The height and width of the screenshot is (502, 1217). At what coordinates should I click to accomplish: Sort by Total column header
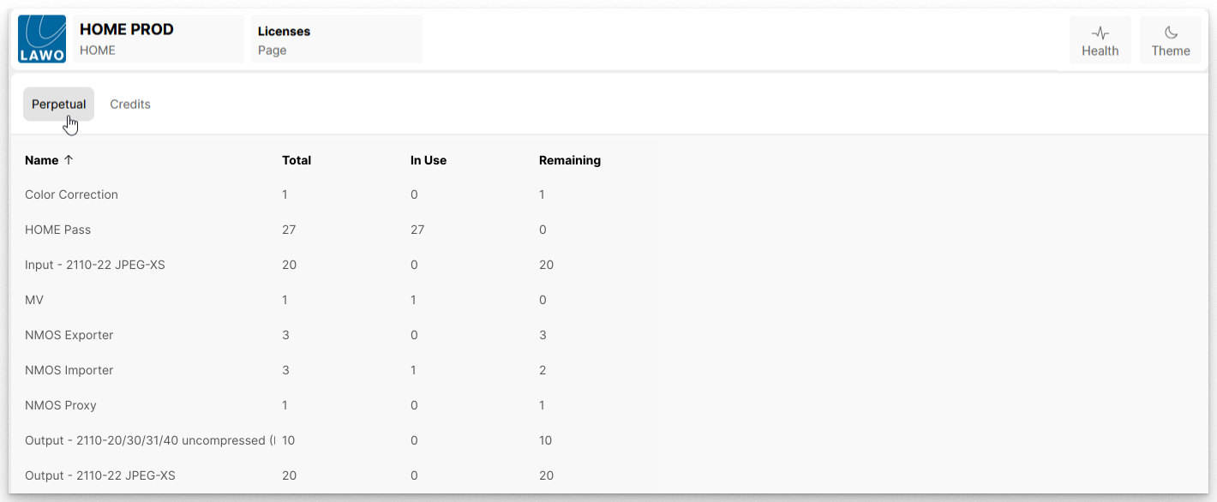pos(297,160)
